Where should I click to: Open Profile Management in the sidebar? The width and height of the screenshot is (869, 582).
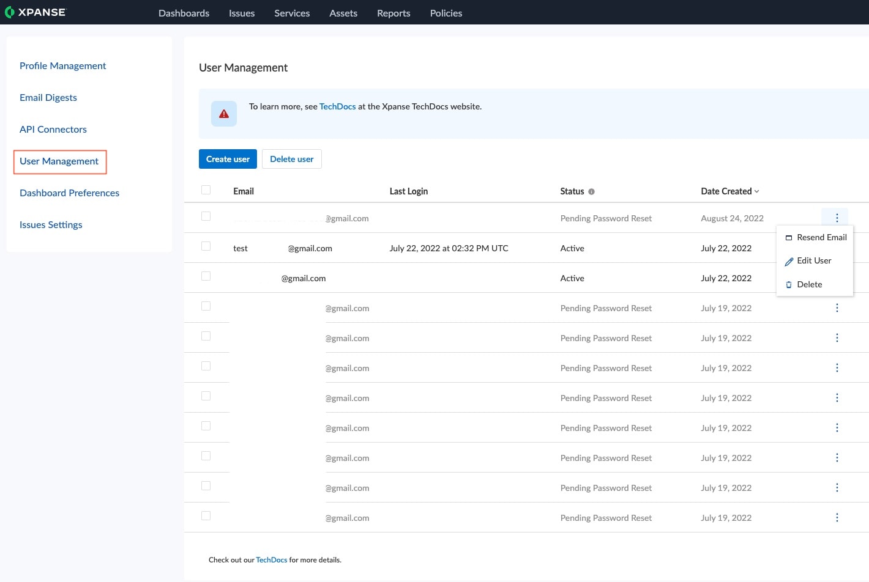coord(62,66)
